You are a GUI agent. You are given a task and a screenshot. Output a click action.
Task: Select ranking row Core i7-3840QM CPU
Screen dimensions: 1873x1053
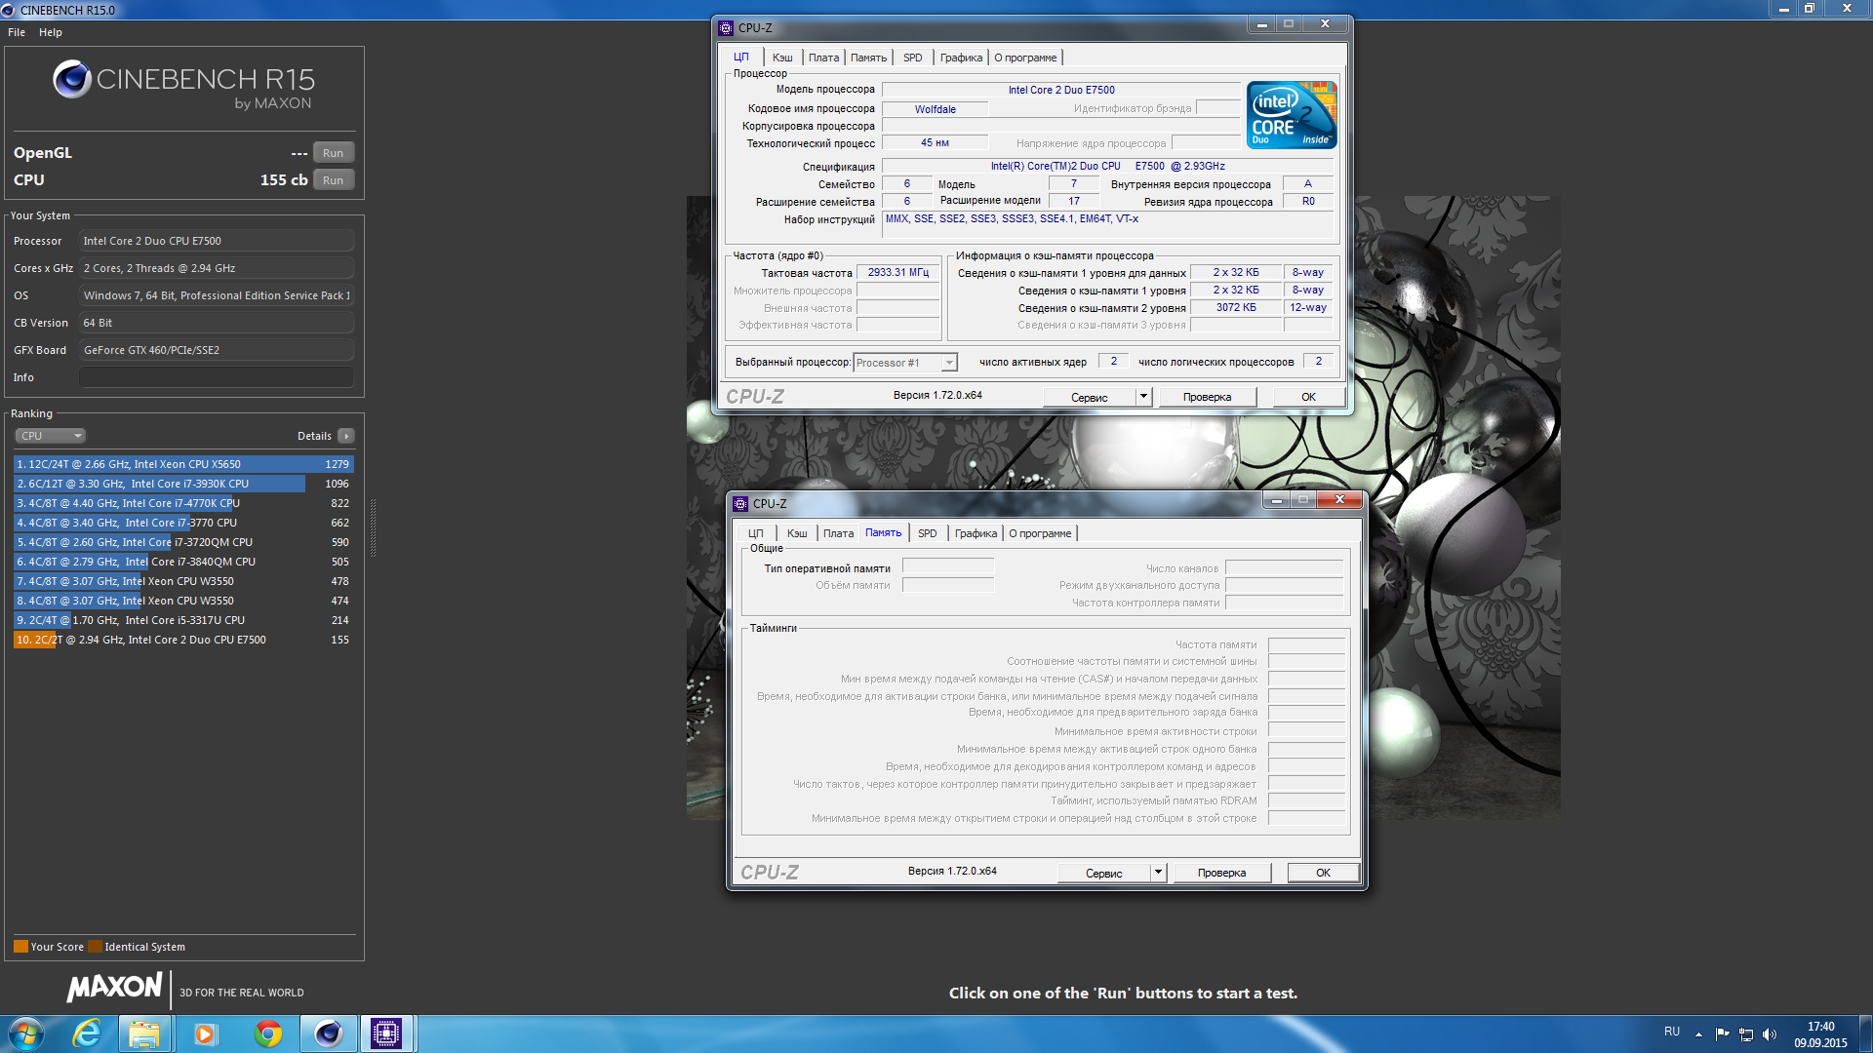point(183,562)
